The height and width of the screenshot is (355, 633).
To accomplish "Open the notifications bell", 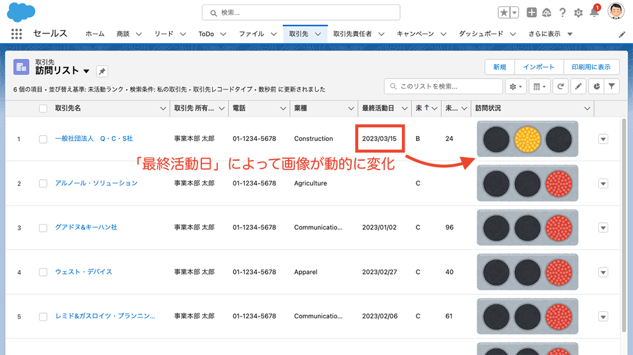I will coord(594,12).
